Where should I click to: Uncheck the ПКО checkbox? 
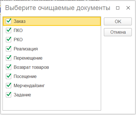[x=9, y=30]
